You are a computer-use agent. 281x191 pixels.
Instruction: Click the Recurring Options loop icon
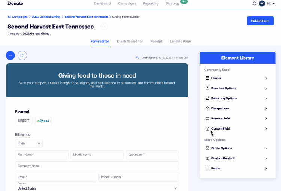click(207, 98)
